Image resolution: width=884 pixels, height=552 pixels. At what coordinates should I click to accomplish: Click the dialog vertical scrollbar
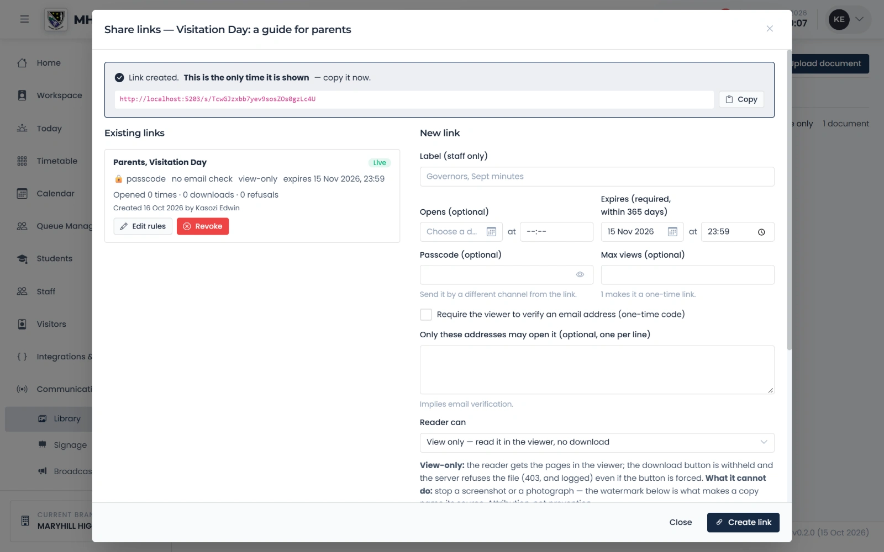click(789, 200)
